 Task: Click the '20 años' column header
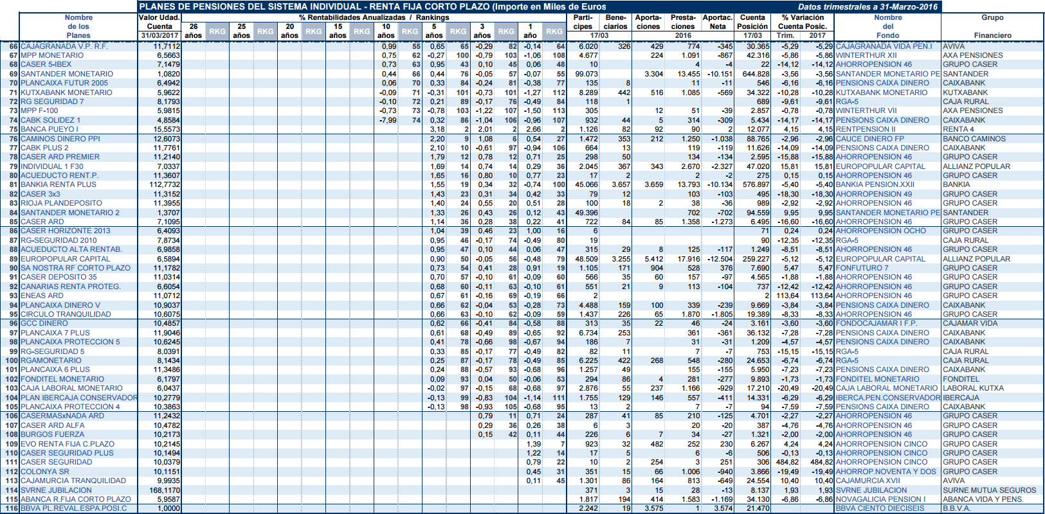290,31
